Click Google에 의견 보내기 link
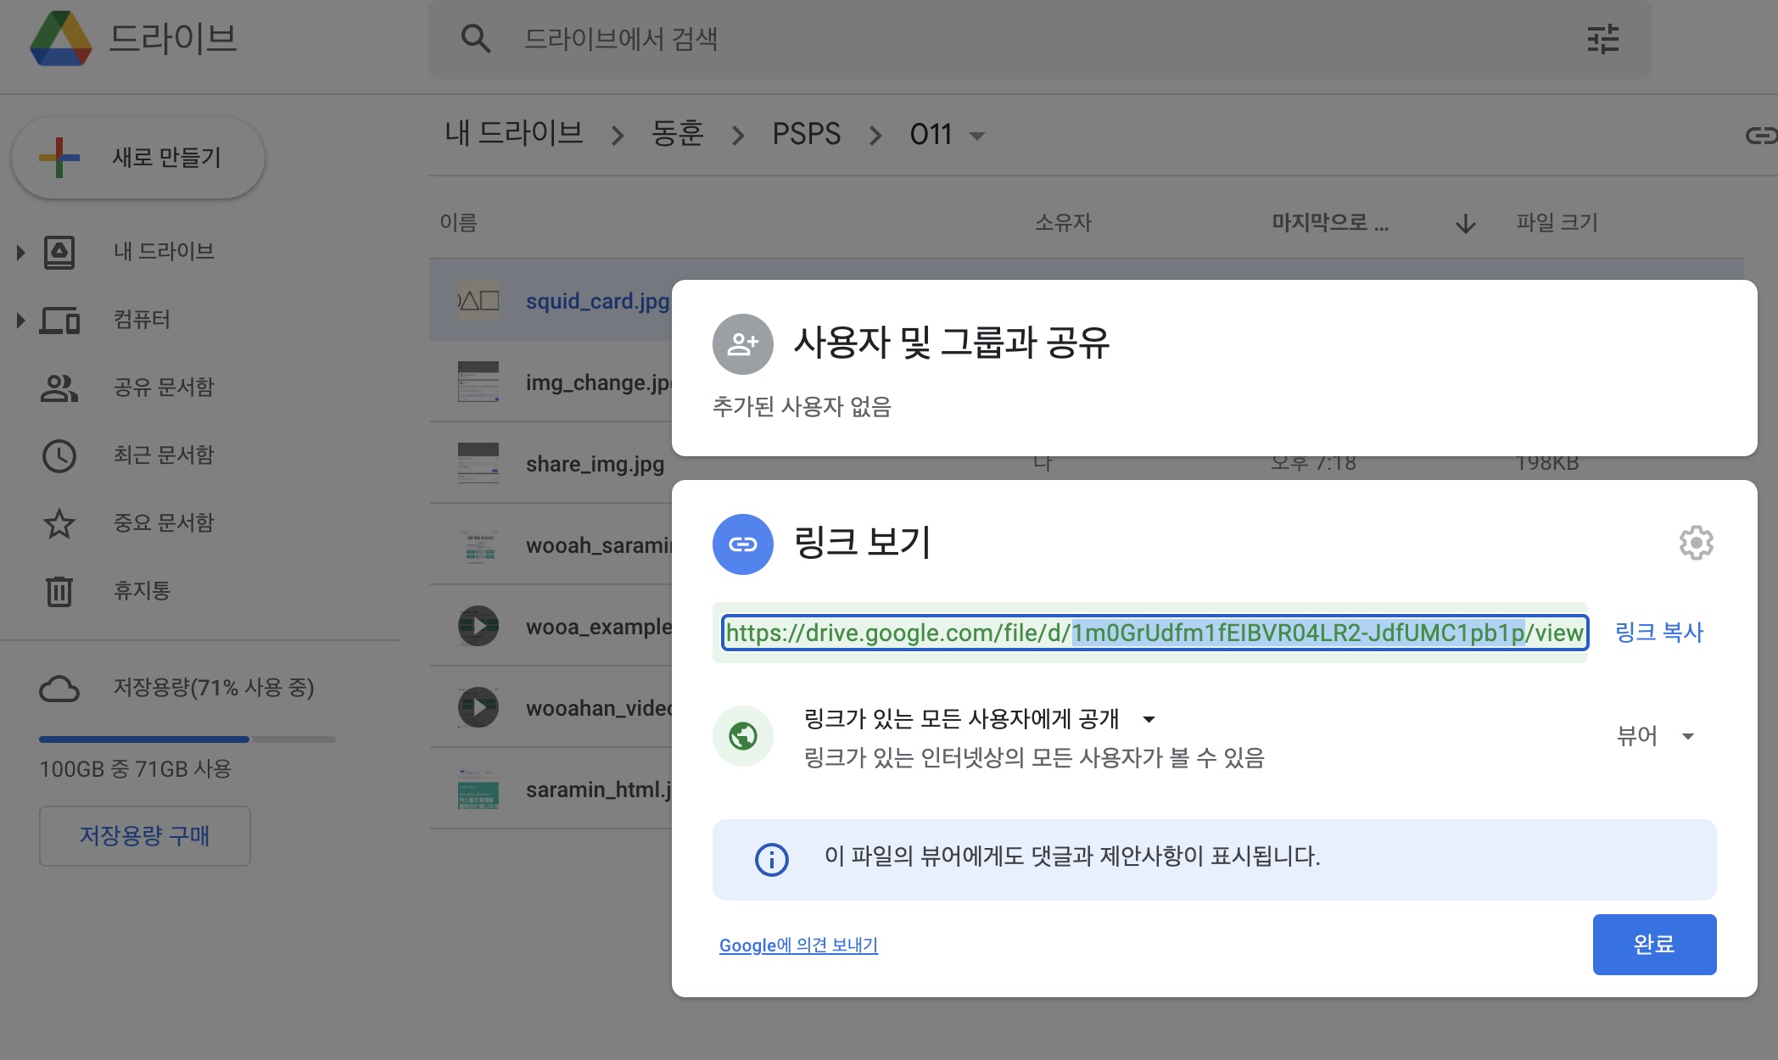Image resolution: width=1778 pixels, height=1060 pixels. [x=798, y=945]
